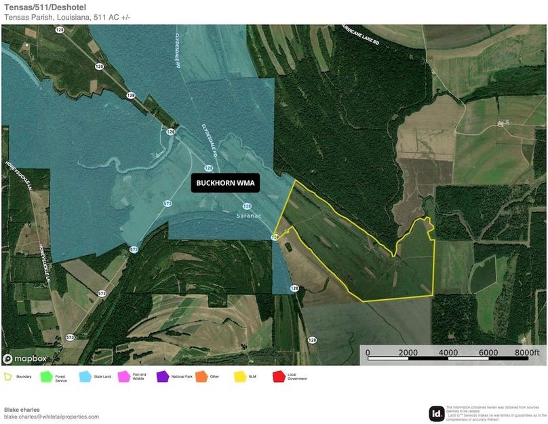The image size is (548, 424).
Task: Click the 128 route marker nearest the bottom
Action: (313, 339)
